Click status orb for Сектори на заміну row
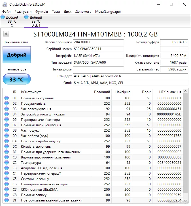 7,179
